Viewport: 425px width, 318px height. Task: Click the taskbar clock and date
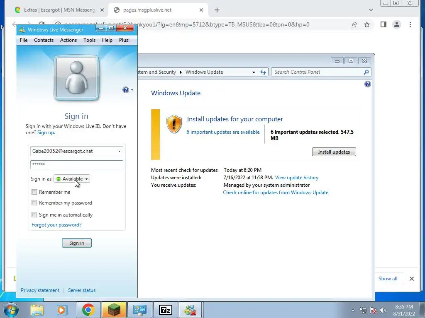click(x=404, y=310)
